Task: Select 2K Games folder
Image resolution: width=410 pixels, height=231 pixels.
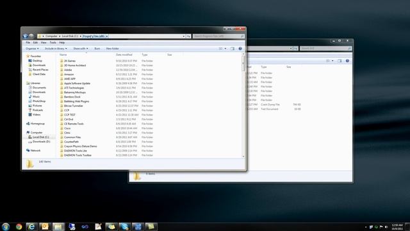Action: [x=70, y=61]
